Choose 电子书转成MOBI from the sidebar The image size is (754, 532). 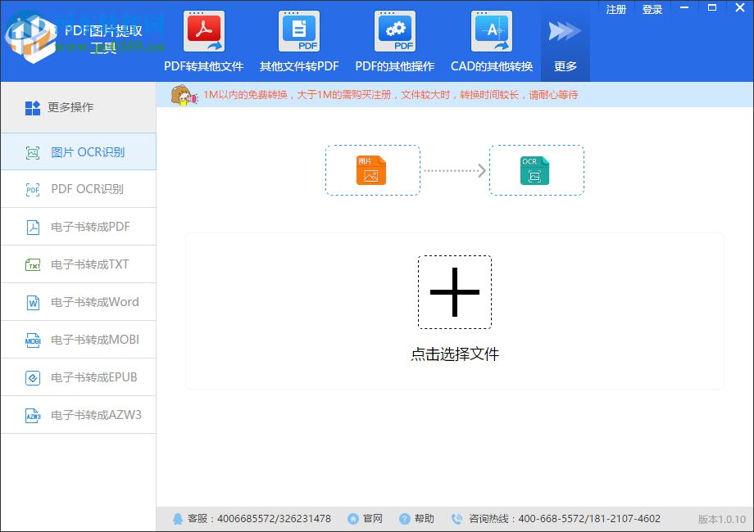78,340
